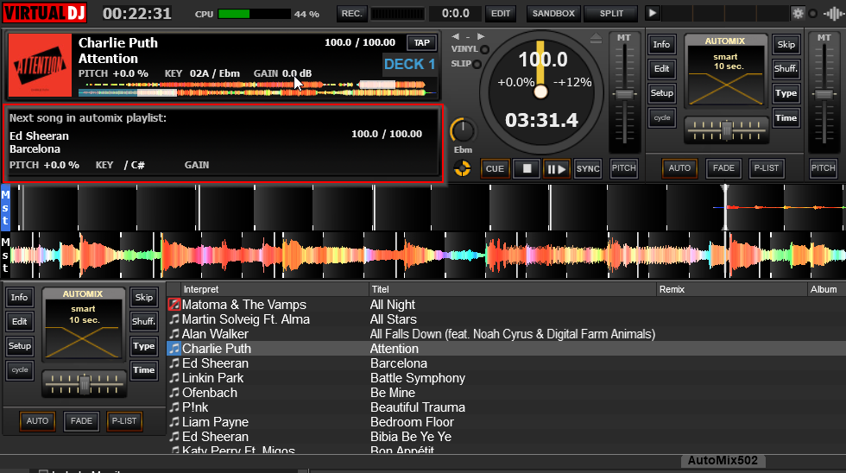Click note icon beside Ed Sheeran Barcelona row
This screenshot has height=473, width=846.
(174, 363)
